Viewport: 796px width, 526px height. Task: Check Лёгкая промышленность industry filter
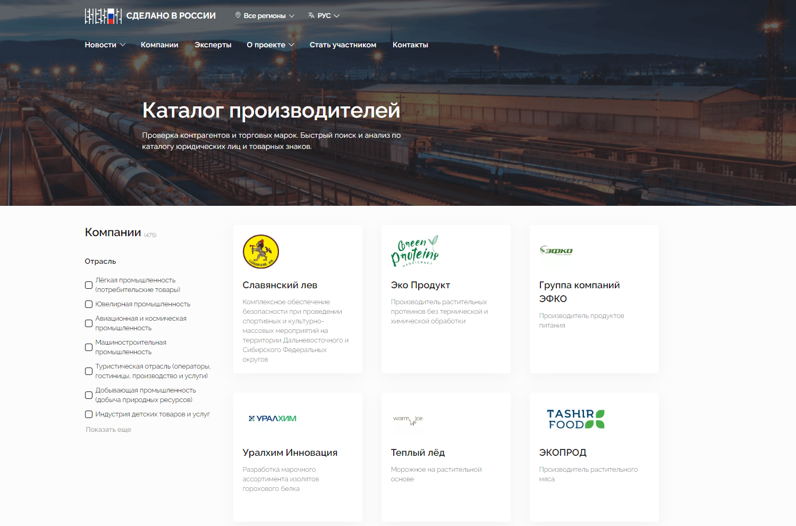89,285
